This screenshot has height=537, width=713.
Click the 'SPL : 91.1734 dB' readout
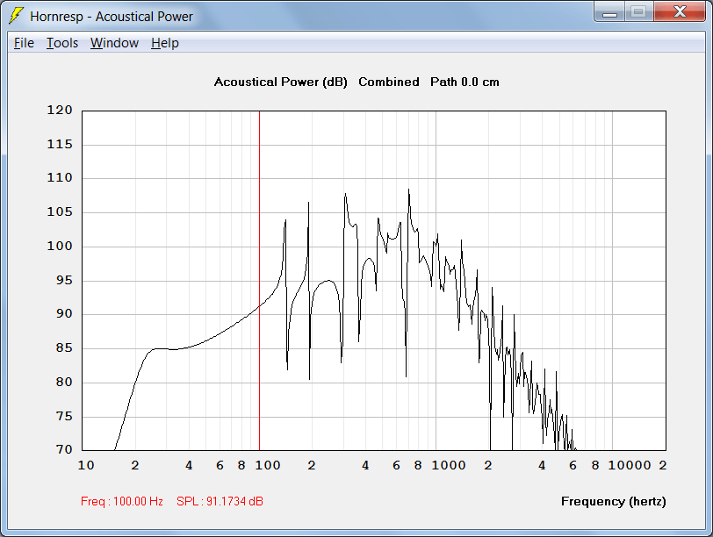pos(220,501)
